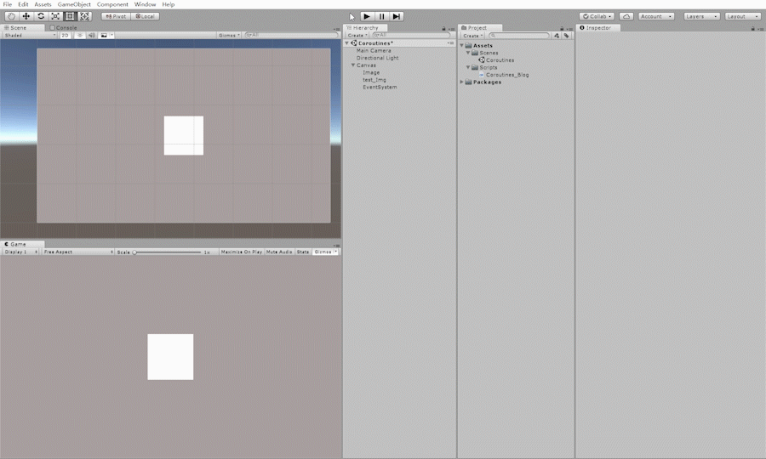Select the Move tool
Image resolution: width=766 pixels, height=459 pixels.
coord(26,16)
